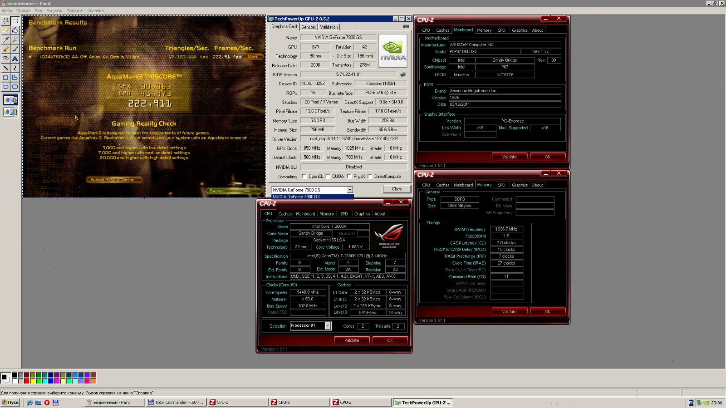Click the EN language indicator in tray
The image size is (726, 408).
[691, 403]
